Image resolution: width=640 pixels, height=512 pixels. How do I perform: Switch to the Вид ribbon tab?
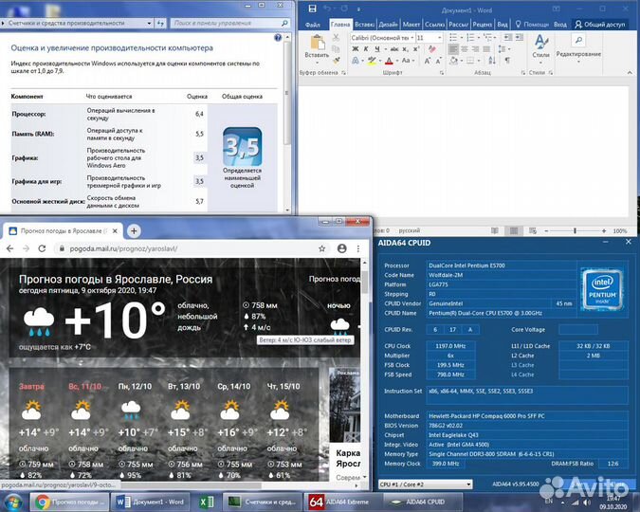pyautogui.click(x=502, y=25)
